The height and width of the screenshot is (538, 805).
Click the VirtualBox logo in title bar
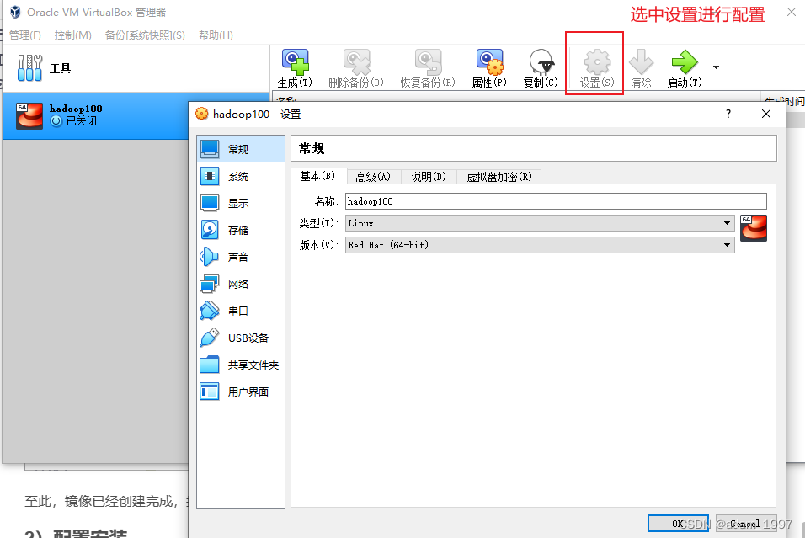[15, 12]
